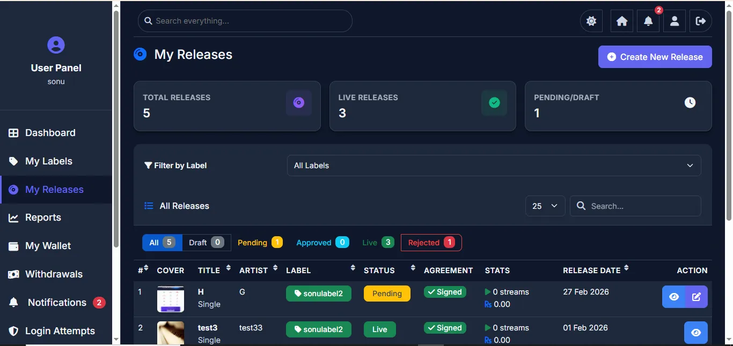Sort the table by status
This screenshot has height=346, width=733.
coord(413,268)
